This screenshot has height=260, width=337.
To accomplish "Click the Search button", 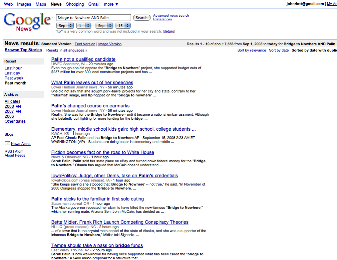I will click(x=142, y=18).
